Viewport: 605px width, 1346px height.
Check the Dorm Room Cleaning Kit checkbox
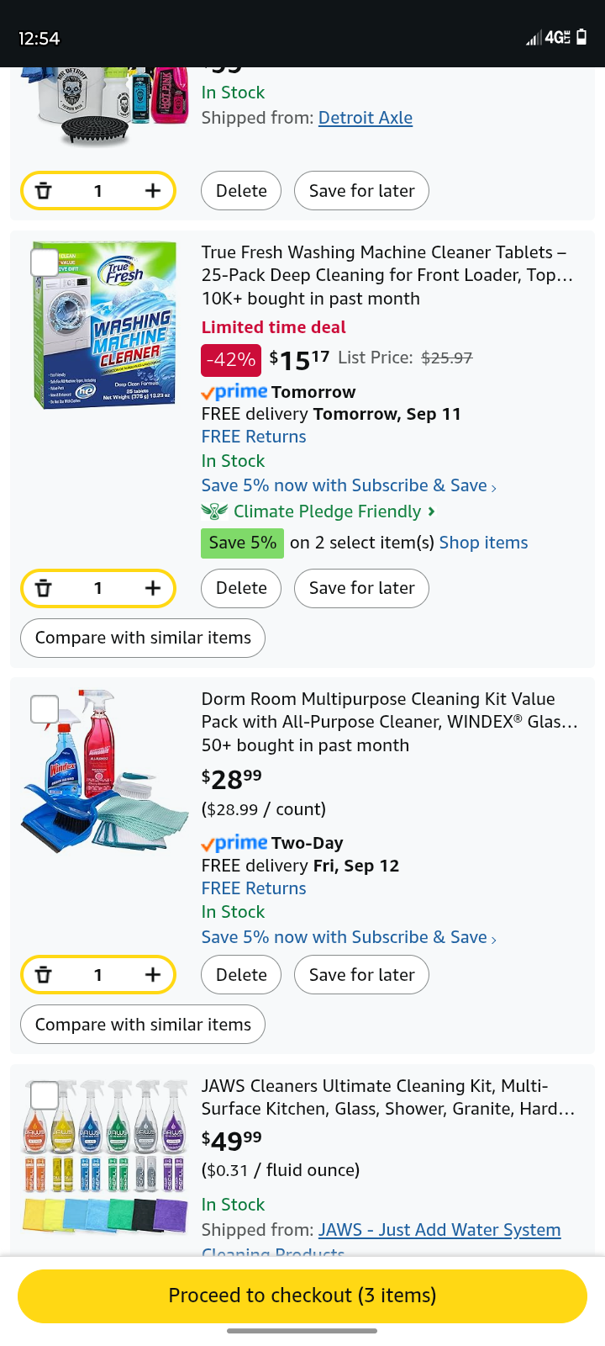tap(44, 709)
